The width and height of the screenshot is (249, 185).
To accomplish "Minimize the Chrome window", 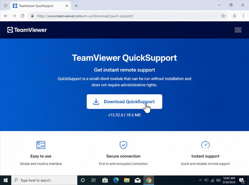I will pyautogui.click(x=219, y=5).
